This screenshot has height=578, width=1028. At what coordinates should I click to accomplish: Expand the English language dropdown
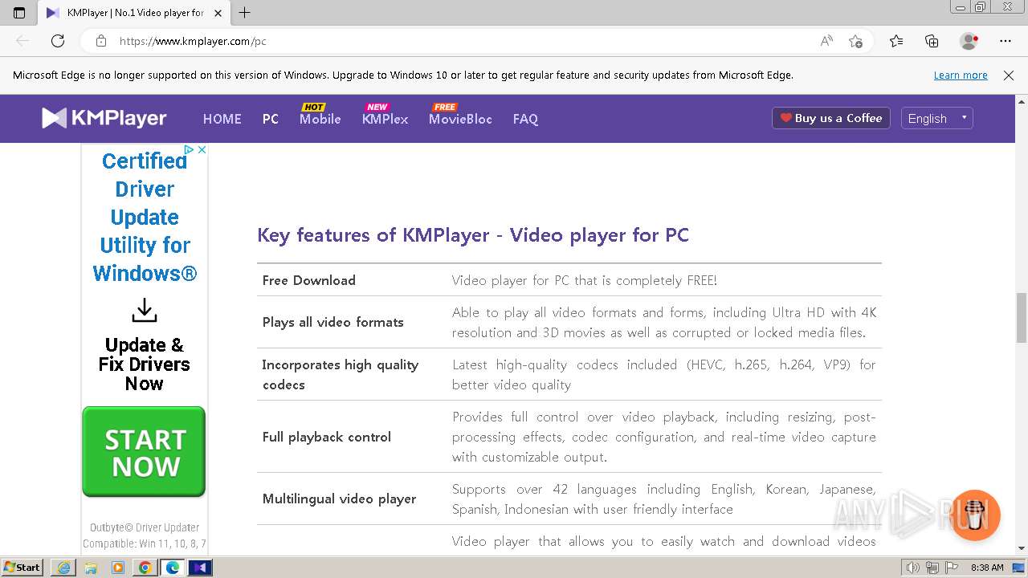pyautogui.click(x=937, y=118)
